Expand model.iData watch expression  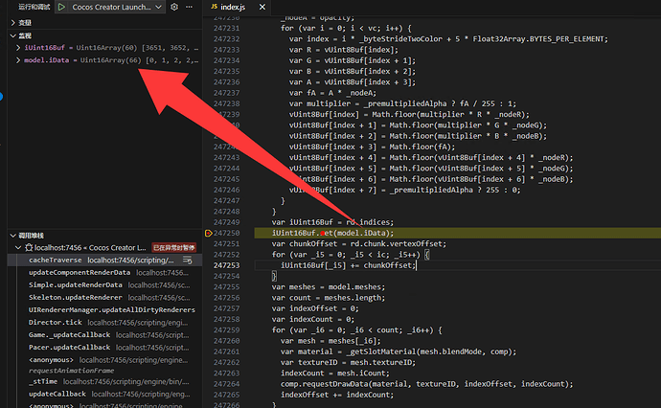18,60
